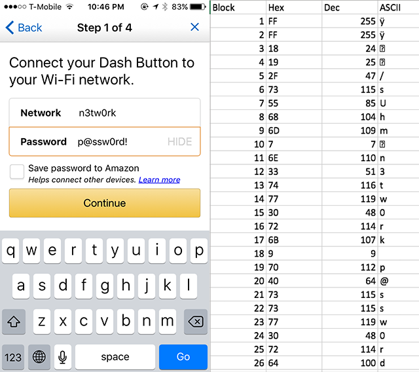This screenshot has width=419, height=372.
Task: Tap the o key
Action: click(x=178, y=251)
